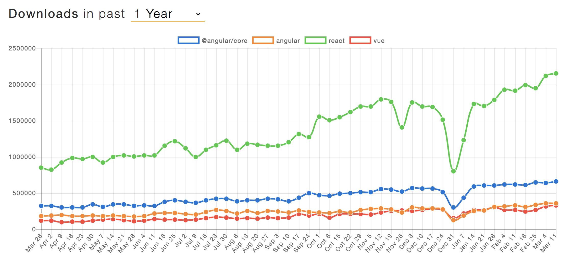Click the angular data point at Mar 26
Screen dimensions: 573x265
(x=41, y=216)
